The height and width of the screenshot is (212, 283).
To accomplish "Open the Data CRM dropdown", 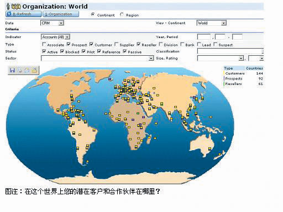I will 61,23.
